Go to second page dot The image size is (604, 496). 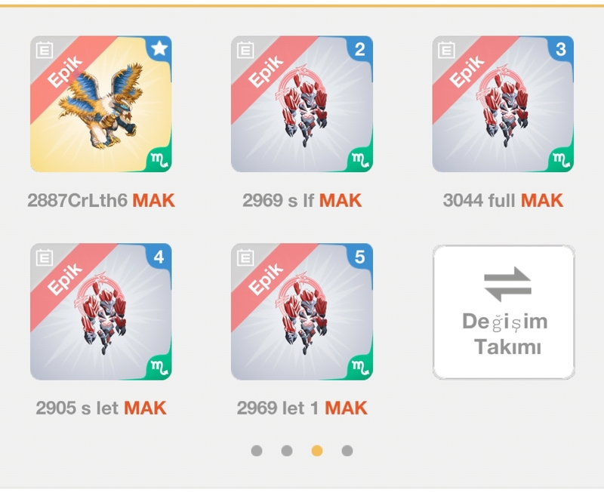287,451
